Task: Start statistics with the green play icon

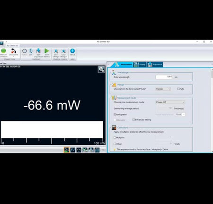Action: [46, 51]
